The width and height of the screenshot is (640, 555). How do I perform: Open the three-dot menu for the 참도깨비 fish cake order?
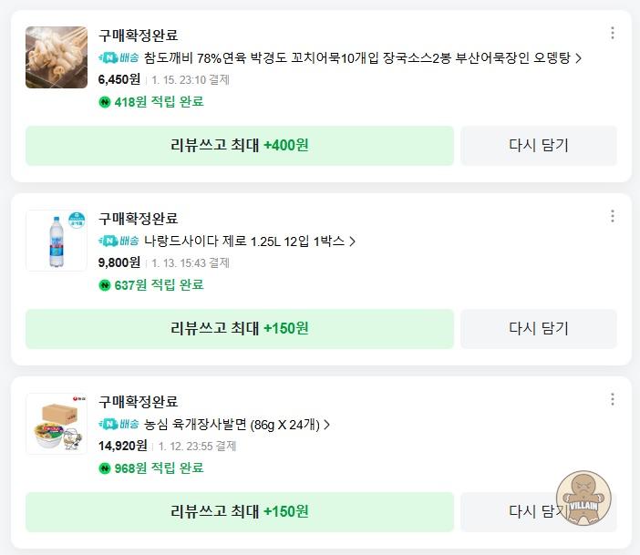[x=613, y=34]
